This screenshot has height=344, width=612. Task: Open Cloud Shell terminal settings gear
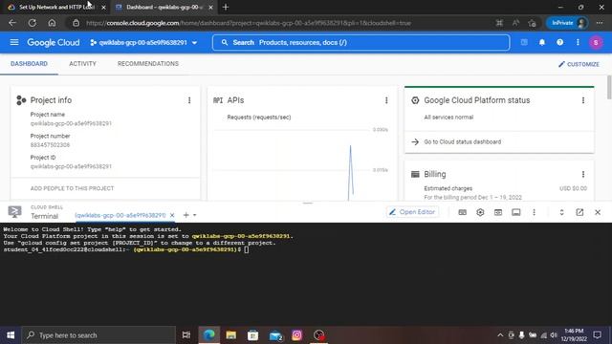pos(480,212)
